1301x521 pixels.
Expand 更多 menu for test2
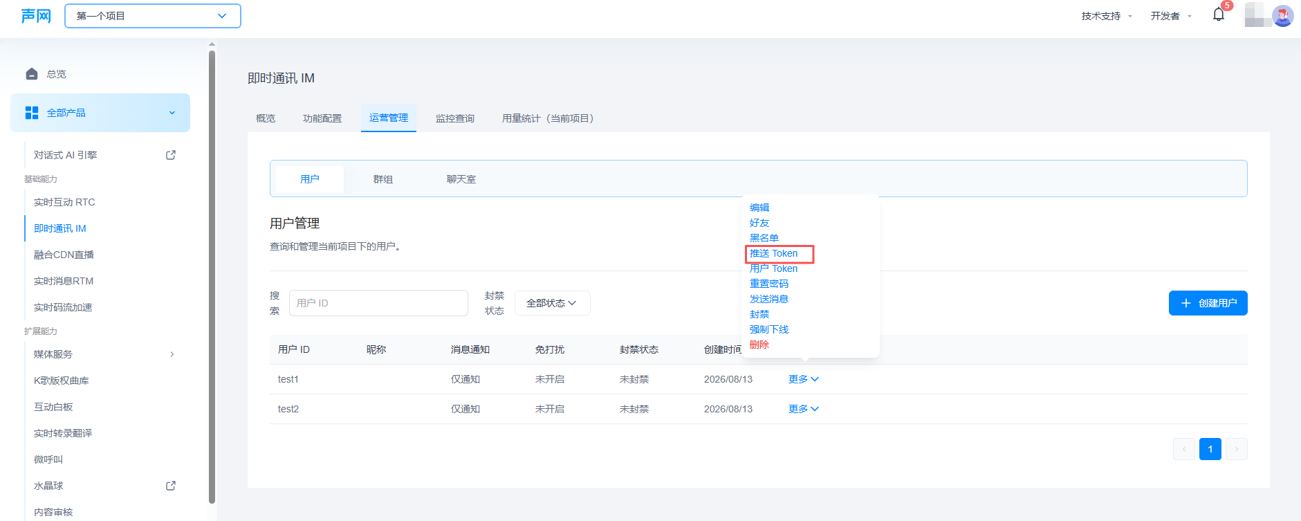[804, 409]
